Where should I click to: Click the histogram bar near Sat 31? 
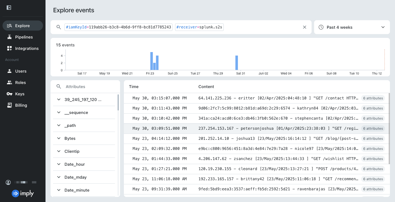click(237, 63)
